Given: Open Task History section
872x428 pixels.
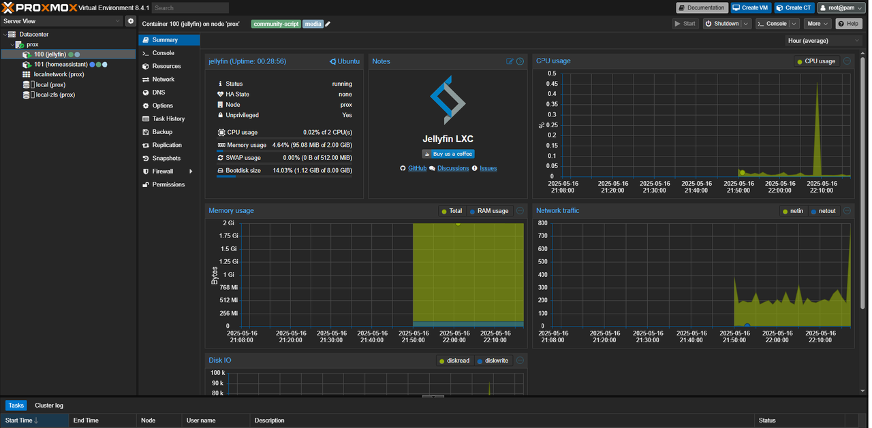Looking at the screenshot, I should click(x=170, y=119).
